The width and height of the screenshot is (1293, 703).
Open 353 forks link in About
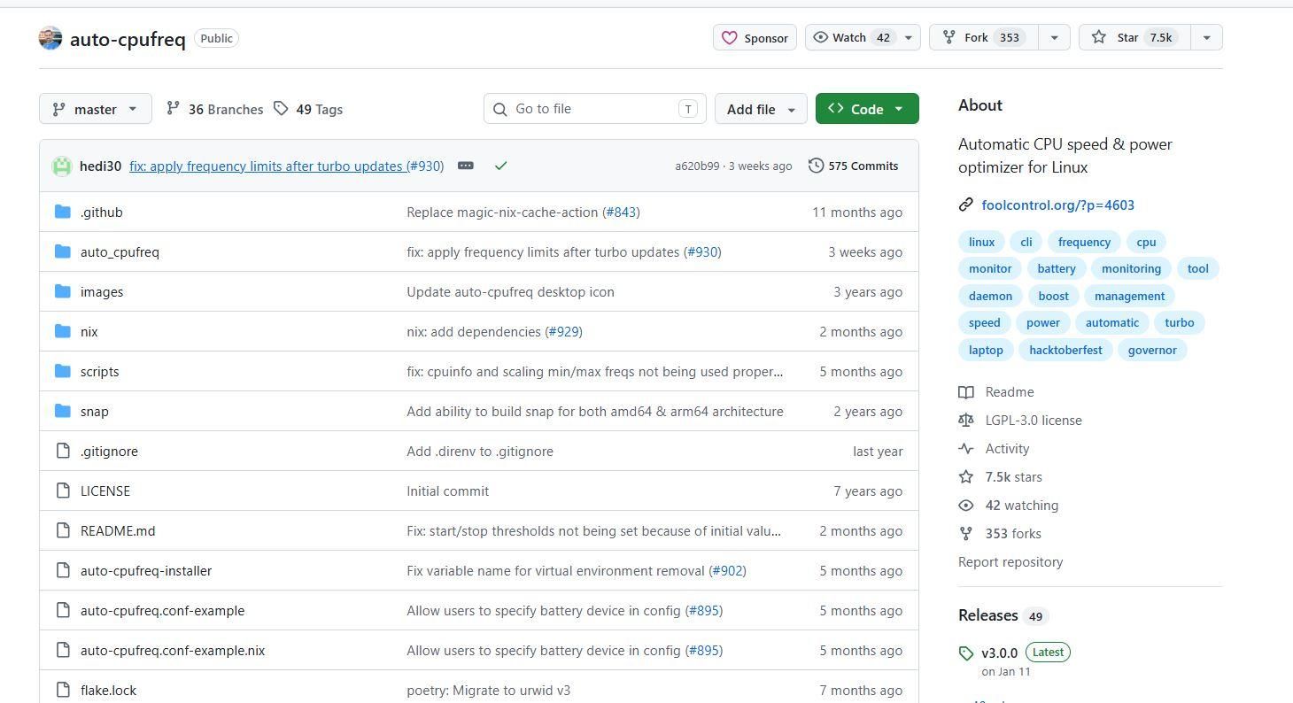[x=1001, y=533]
